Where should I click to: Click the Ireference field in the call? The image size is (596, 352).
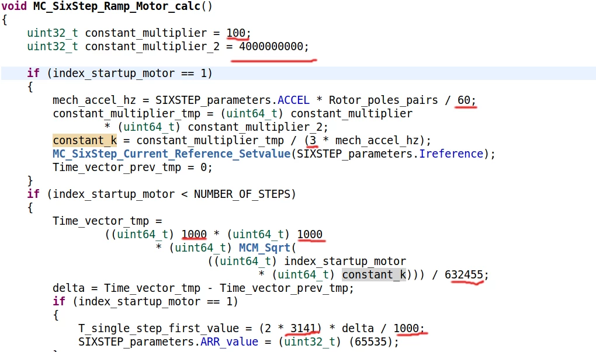(451, 154)
